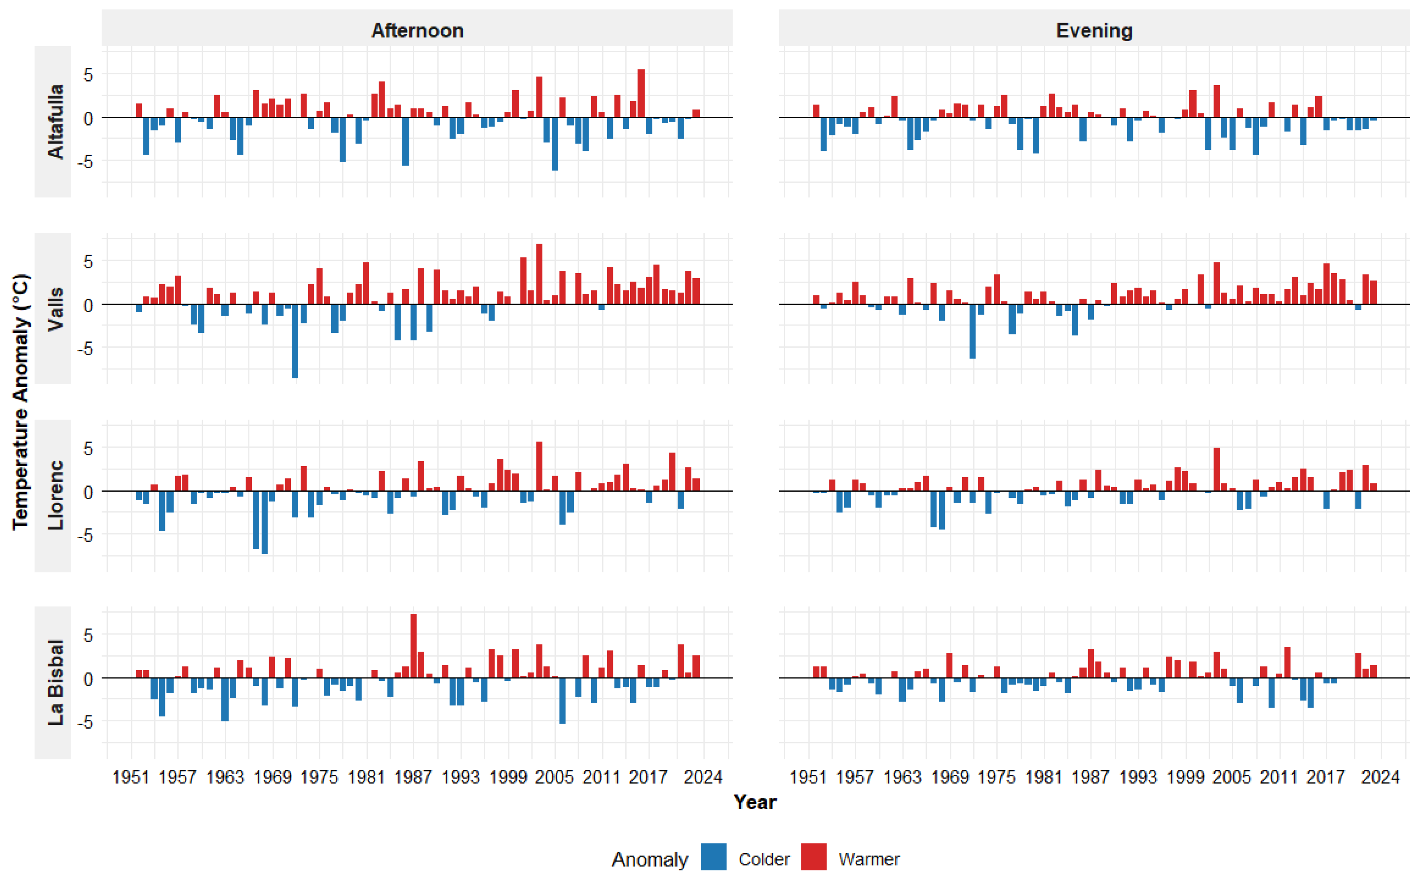1425x880 pixels.
Task: Click the red Warmer legend swatch
Action: coord(813,857)
